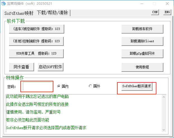Open 网卡查看
The width and height of the screenshot is (174, 138).
point(21,67)
